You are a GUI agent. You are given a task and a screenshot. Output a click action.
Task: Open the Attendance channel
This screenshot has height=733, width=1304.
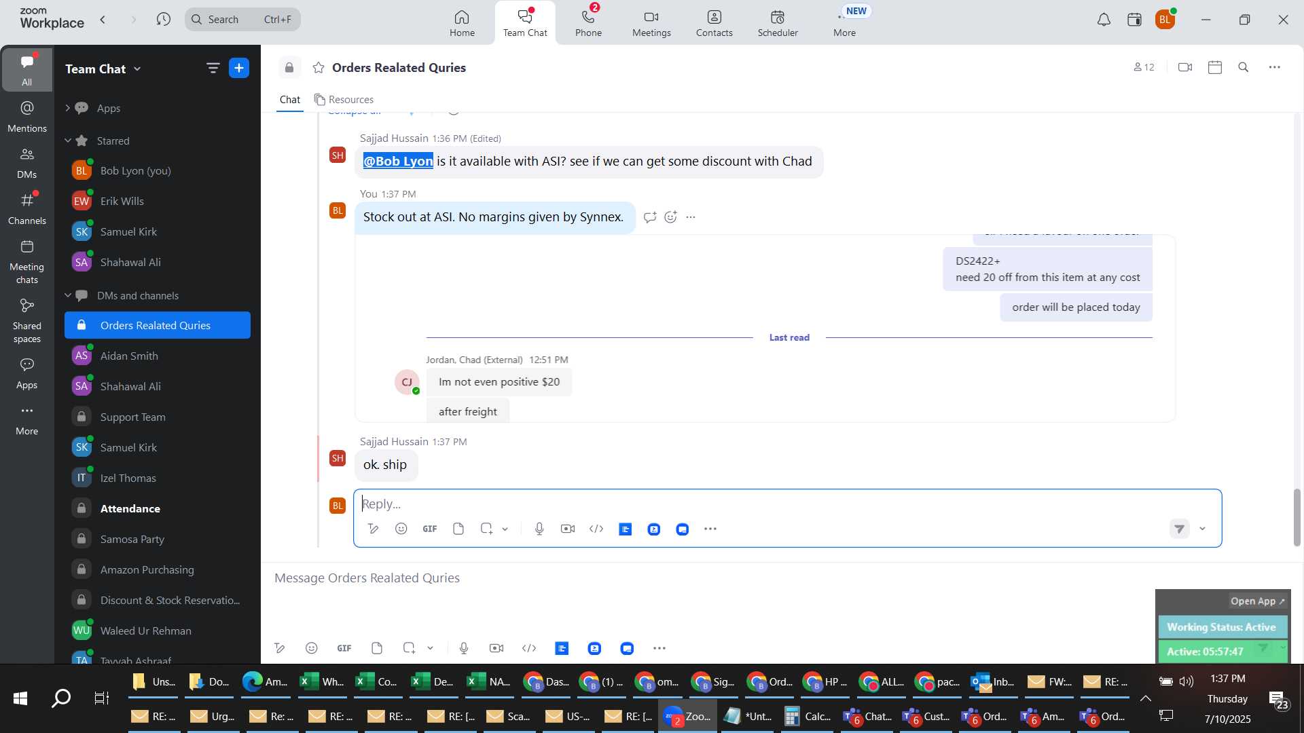(x=158, y=508)
